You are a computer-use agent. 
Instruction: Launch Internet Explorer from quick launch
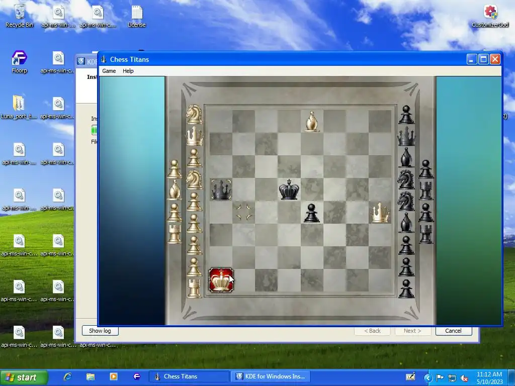point(67,376)
